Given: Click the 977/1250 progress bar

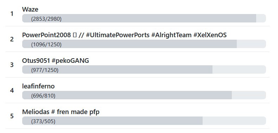Looking at the screenshot, I should 144,69.
